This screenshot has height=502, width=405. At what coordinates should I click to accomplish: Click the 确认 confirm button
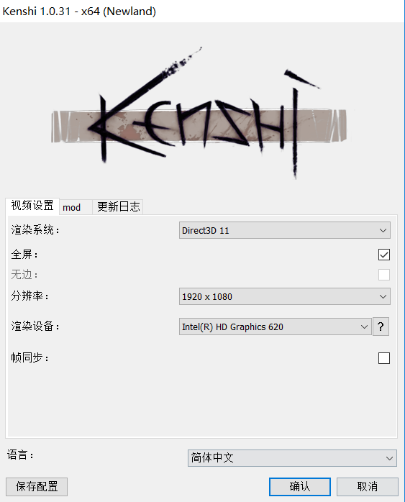point(300,486)
